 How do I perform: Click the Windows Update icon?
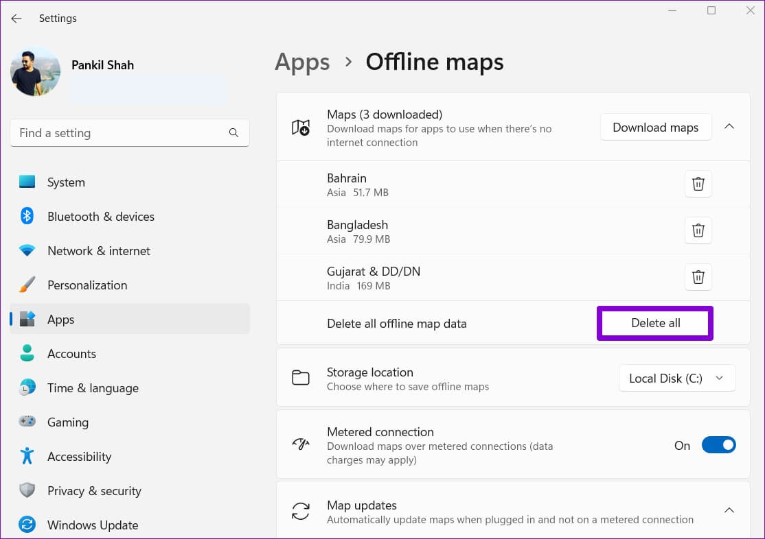pyautogui.click(x=27, y=525)
